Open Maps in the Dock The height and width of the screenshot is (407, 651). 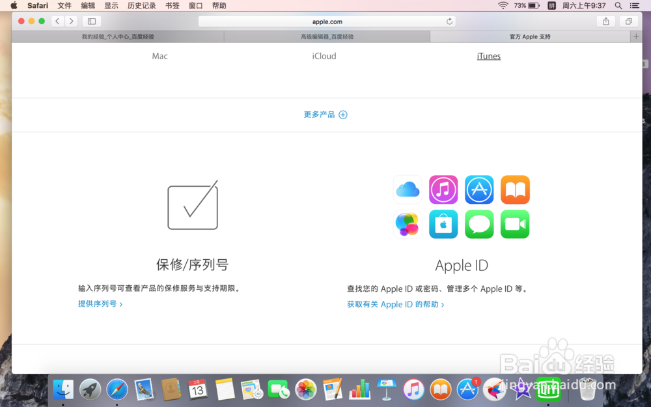[x=251, y=390]
